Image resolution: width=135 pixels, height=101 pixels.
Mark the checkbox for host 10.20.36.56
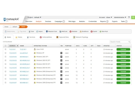point(5,71)
